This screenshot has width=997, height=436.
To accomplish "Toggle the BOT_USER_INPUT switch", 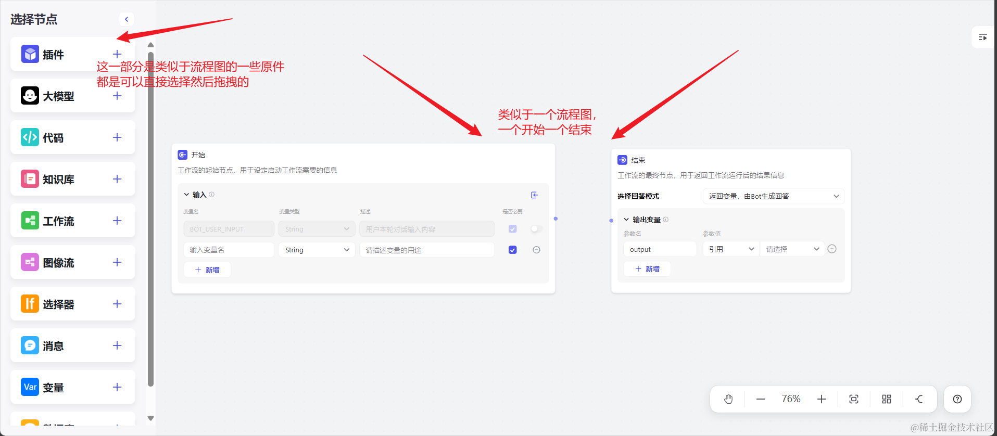I will 536,229.
